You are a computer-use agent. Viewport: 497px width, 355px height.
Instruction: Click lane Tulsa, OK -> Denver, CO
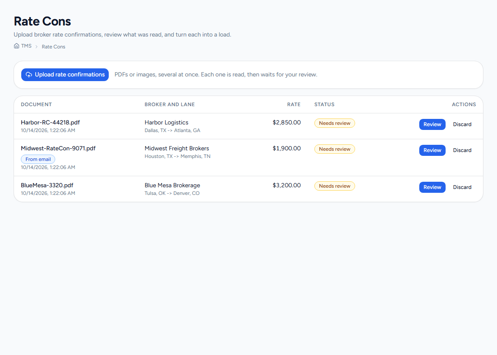pyautogui.click(x=172, y=193)
